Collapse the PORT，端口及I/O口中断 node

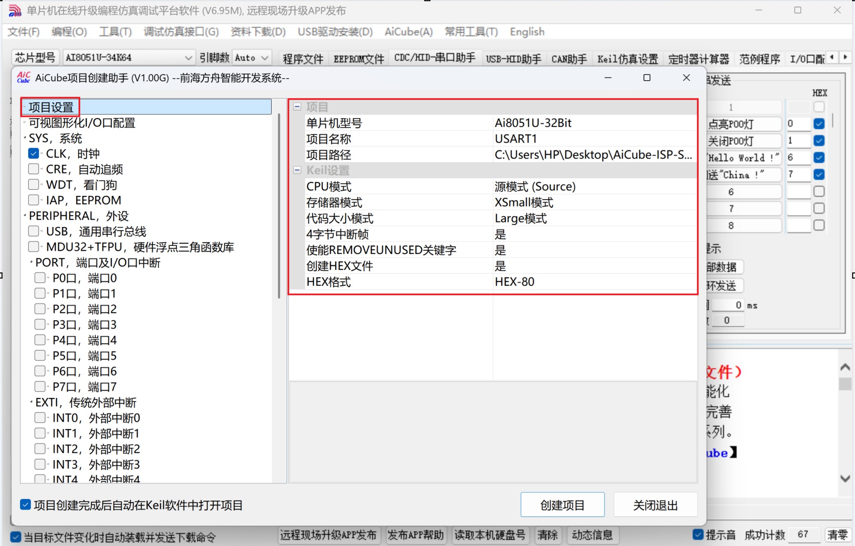tap(32, 262)
